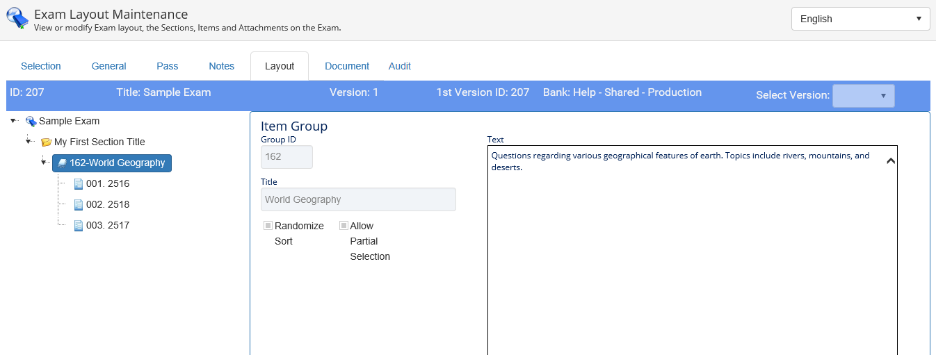936x355 pixels.
Task: Collapse the 162-World Geography group arrow
Action: [44, 163]
